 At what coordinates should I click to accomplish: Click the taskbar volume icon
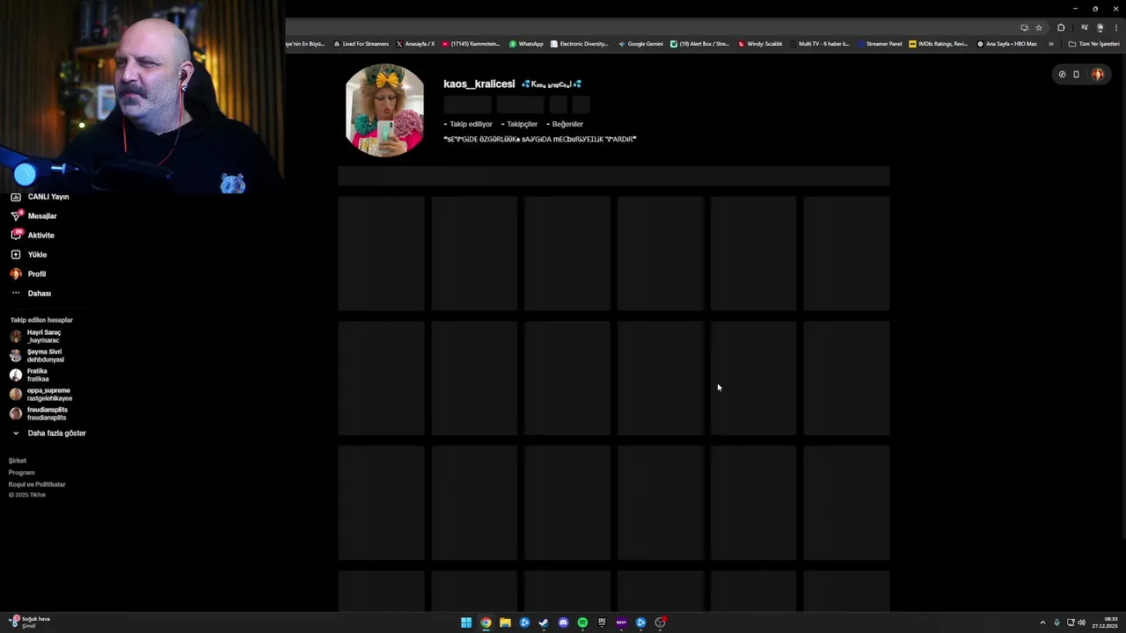pyautogui.click(x=1081, y=622)
